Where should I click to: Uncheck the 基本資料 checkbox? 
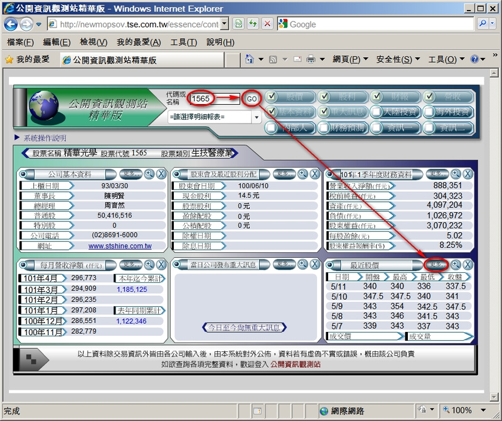(x=272, y=112)
